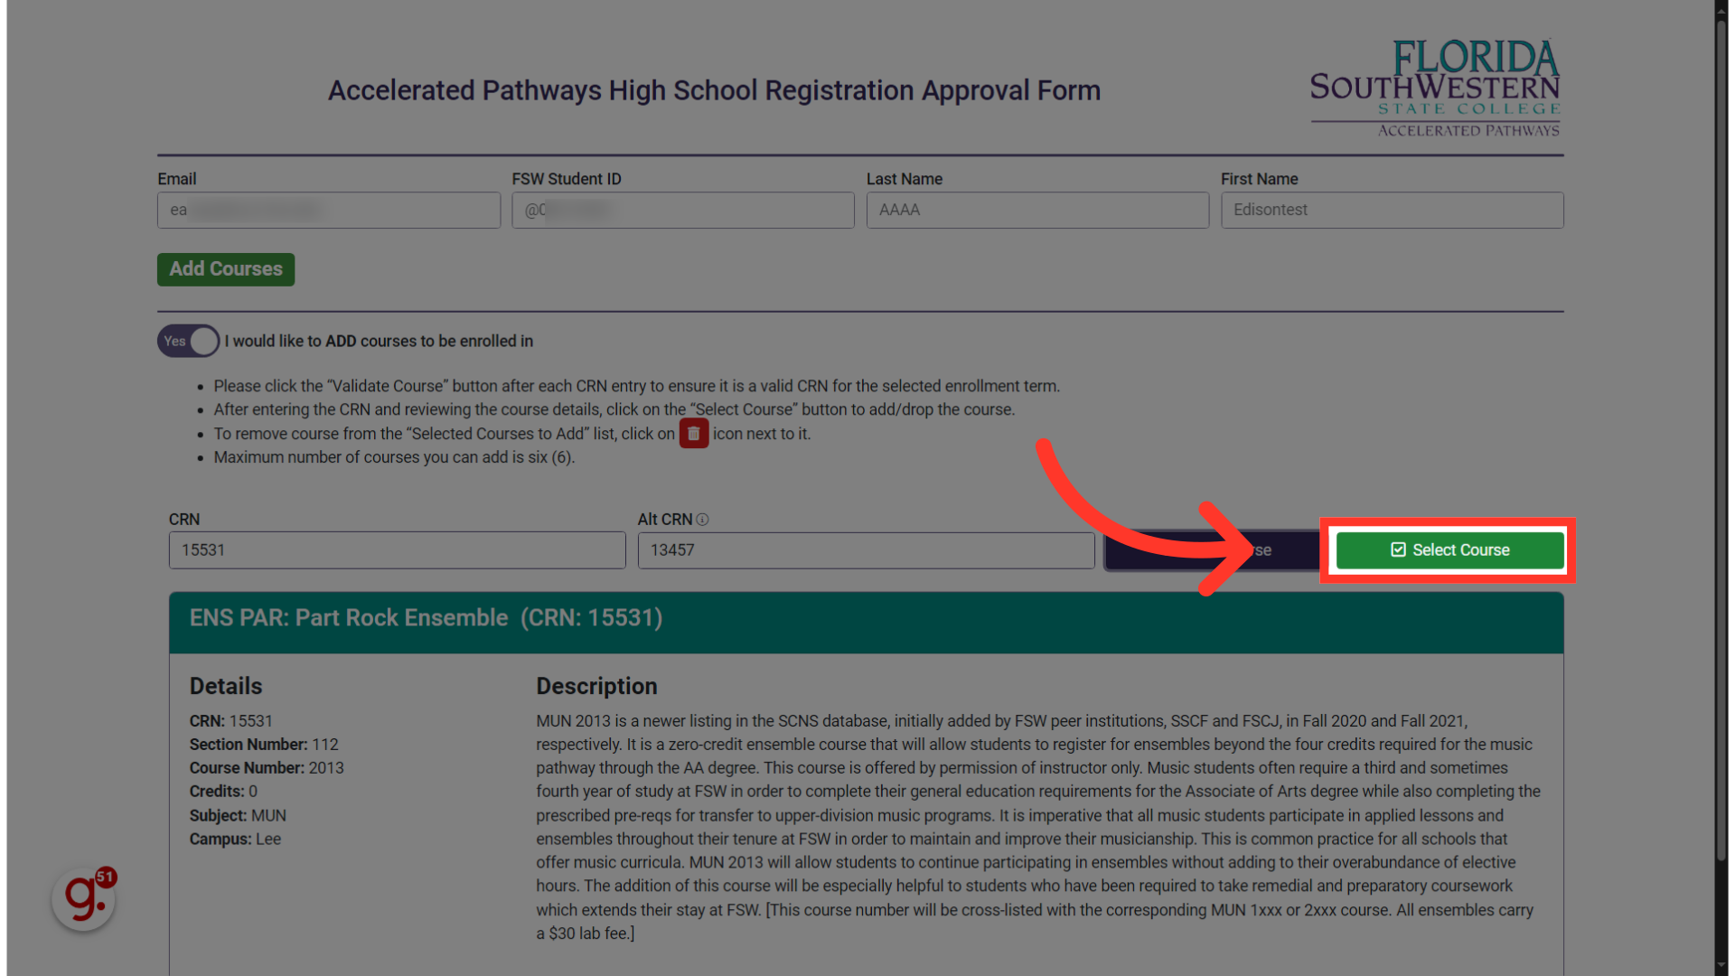The image size is (1735, 976).
Task: Click the FSW Student ID field
Action: [683, 210]
